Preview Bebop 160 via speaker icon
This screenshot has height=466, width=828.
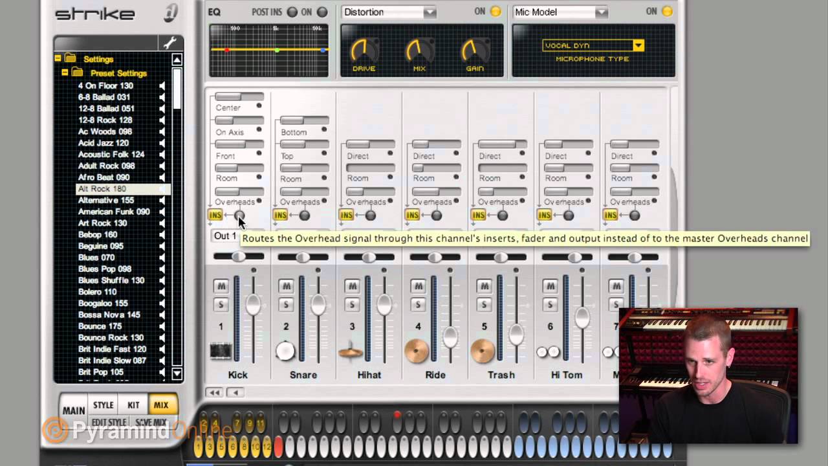point(162,235)
